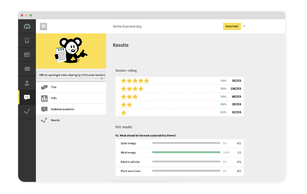This screenshot has height=194, width=307.
Task: Click the Plant more trees progress bar
Action: click(186, 171)
